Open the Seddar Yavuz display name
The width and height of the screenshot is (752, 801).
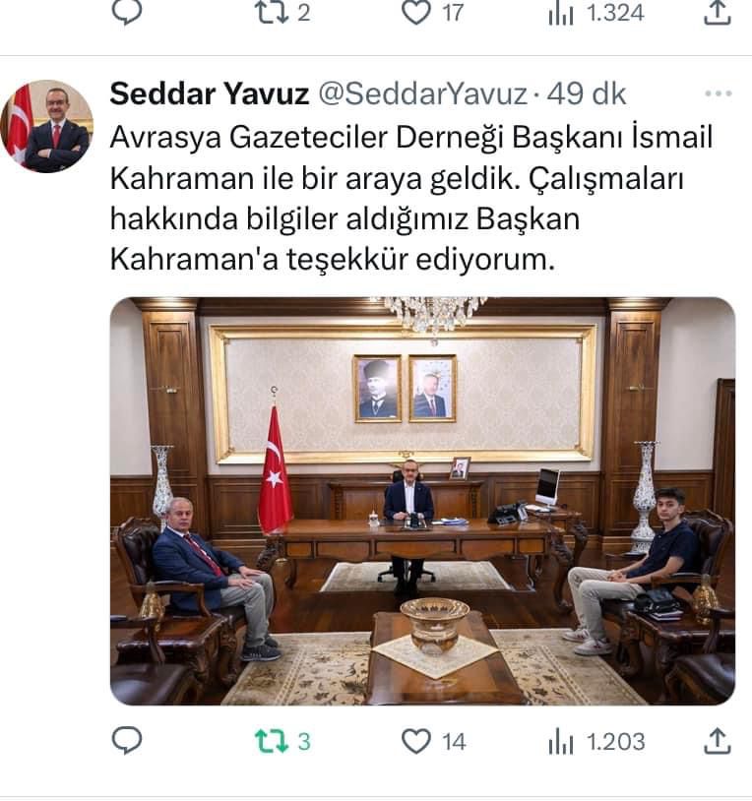click(x=210, y=93)
